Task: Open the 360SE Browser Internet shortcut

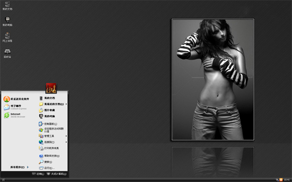Action: click(x=14, y=116)
